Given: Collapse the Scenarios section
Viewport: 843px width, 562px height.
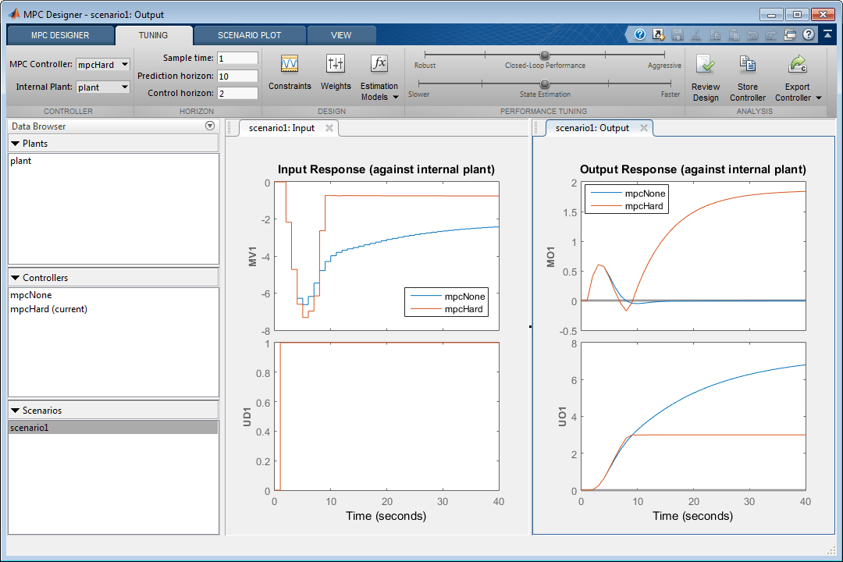Looking at the screenshot, I should pyautogui.click(x=15, y=411).
